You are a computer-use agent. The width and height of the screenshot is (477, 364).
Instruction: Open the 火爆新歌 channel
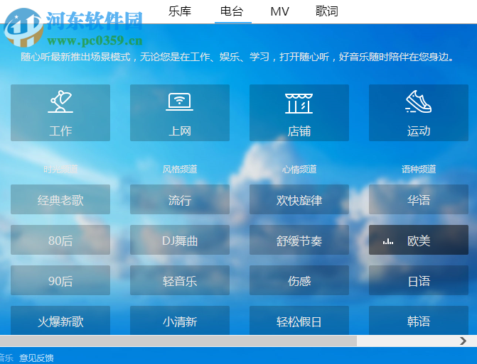(60, 320)
